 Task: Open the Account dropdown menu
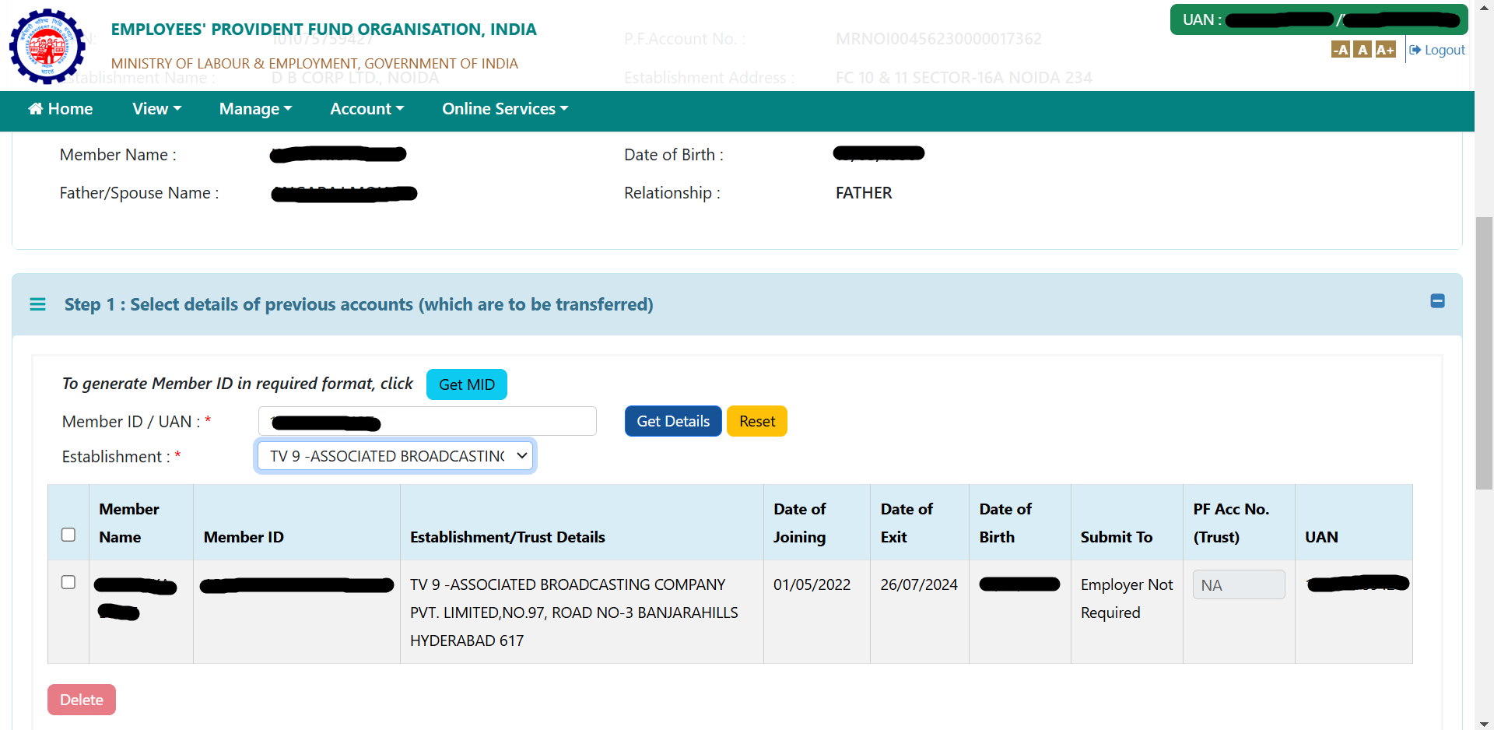coord(366,109)
